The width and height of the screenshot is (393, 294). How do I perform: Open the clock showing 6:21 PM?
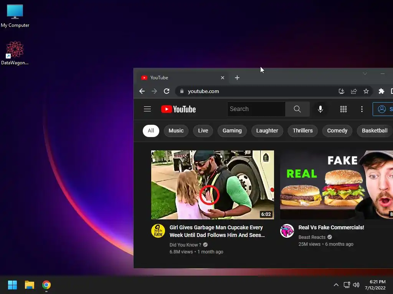pyautogui.click(x=375, y=285)
